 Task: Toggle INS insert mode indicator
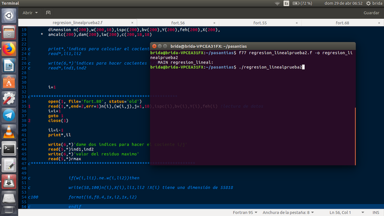(x=376, y=212)
